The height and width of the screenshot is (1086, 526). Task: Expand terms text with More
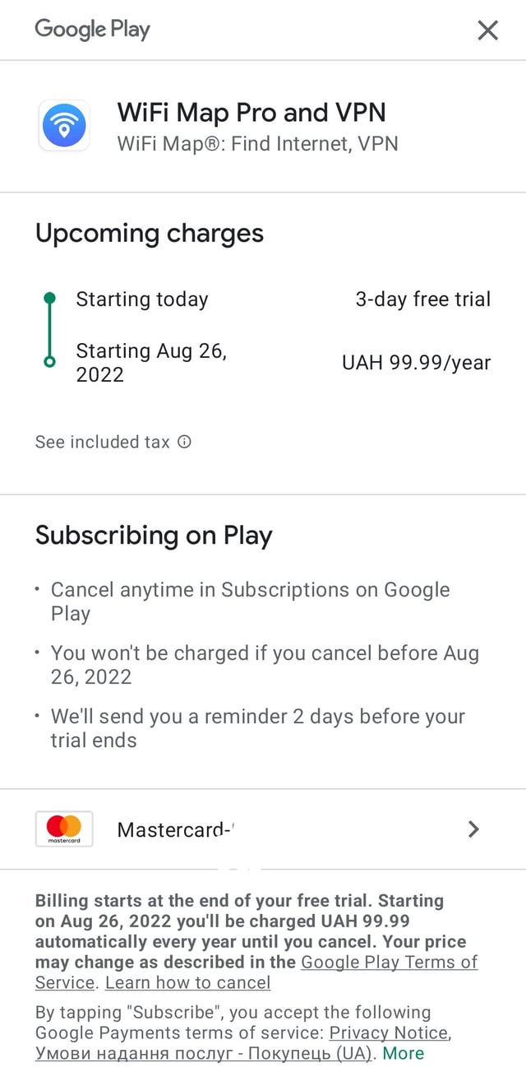(404, 1053)
